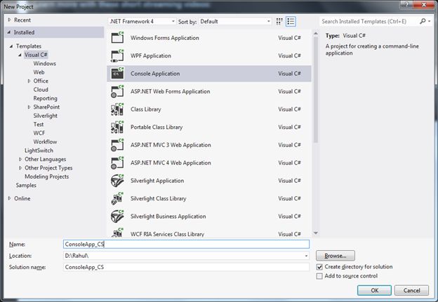438x302 pixels.
Task: Click the Solution name input field
Action: [186, 267]
